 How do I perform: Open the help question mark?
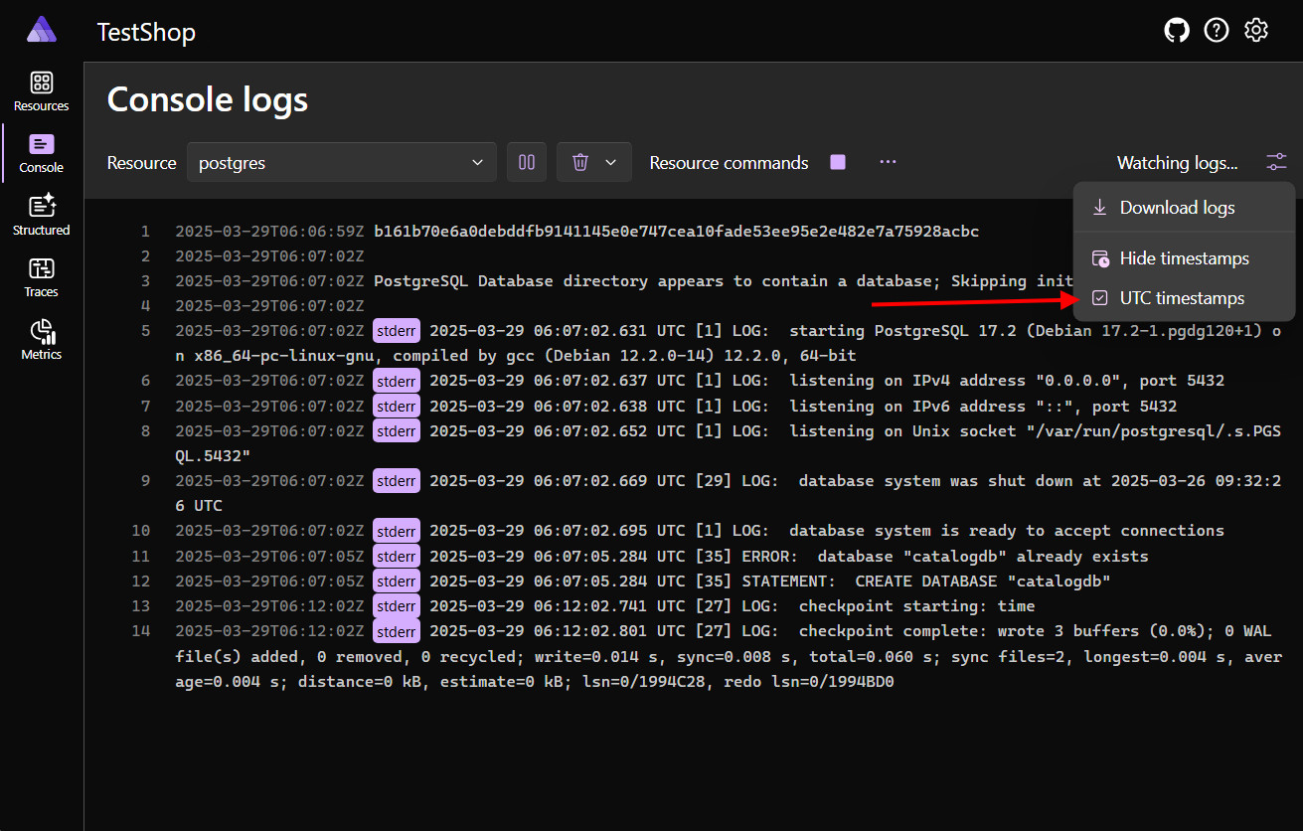click(1216, 30)
